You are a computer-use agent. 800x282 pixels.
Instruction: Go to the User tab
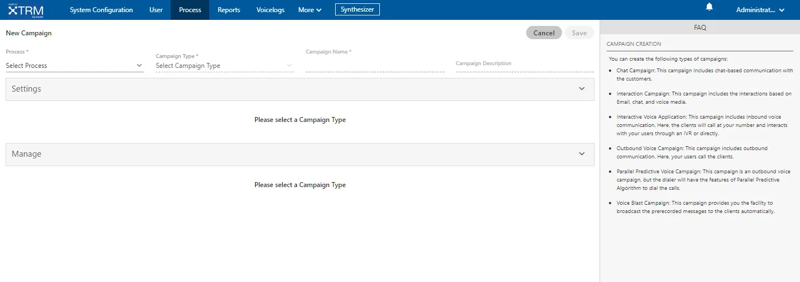[156, 10]
